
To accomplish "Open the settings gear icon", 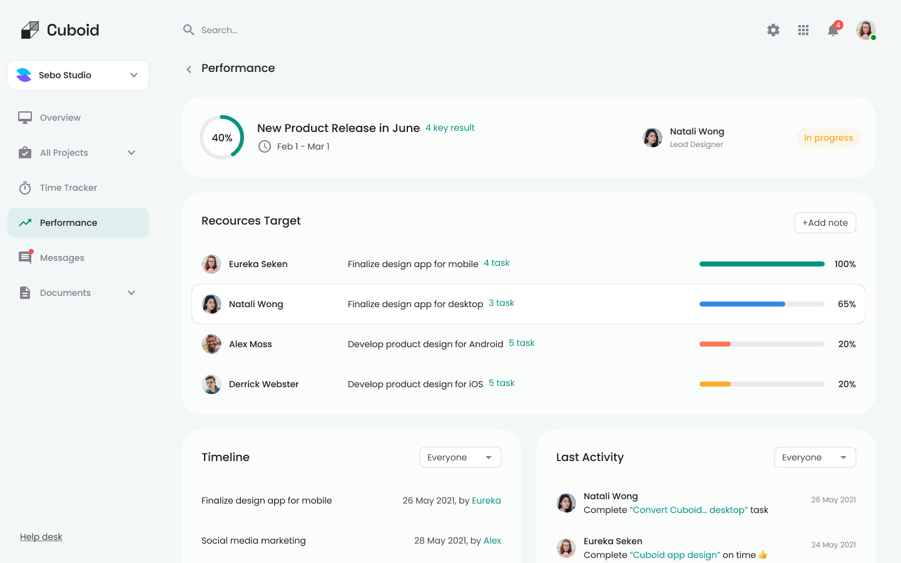I will click(x=773, y=30).
